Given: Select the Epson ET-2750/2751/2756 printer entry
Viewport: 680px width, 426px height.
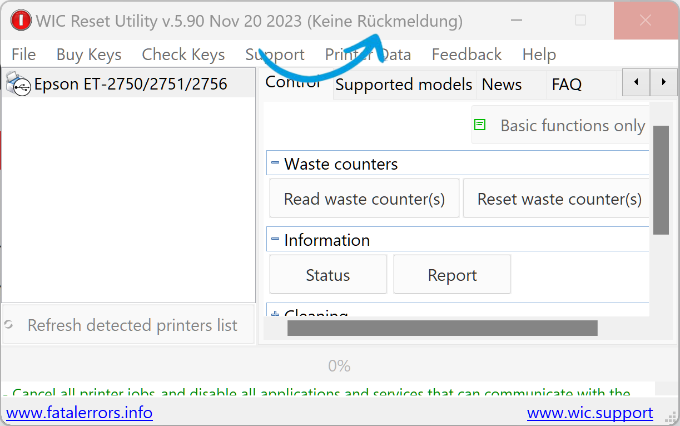Looking at the screenshot, I should (128, 84).
